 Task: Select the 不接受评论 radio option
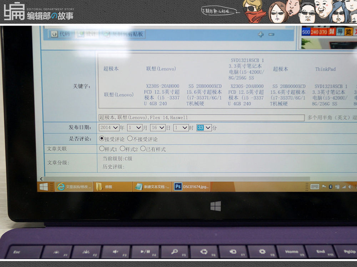click(x=130, y=138)
